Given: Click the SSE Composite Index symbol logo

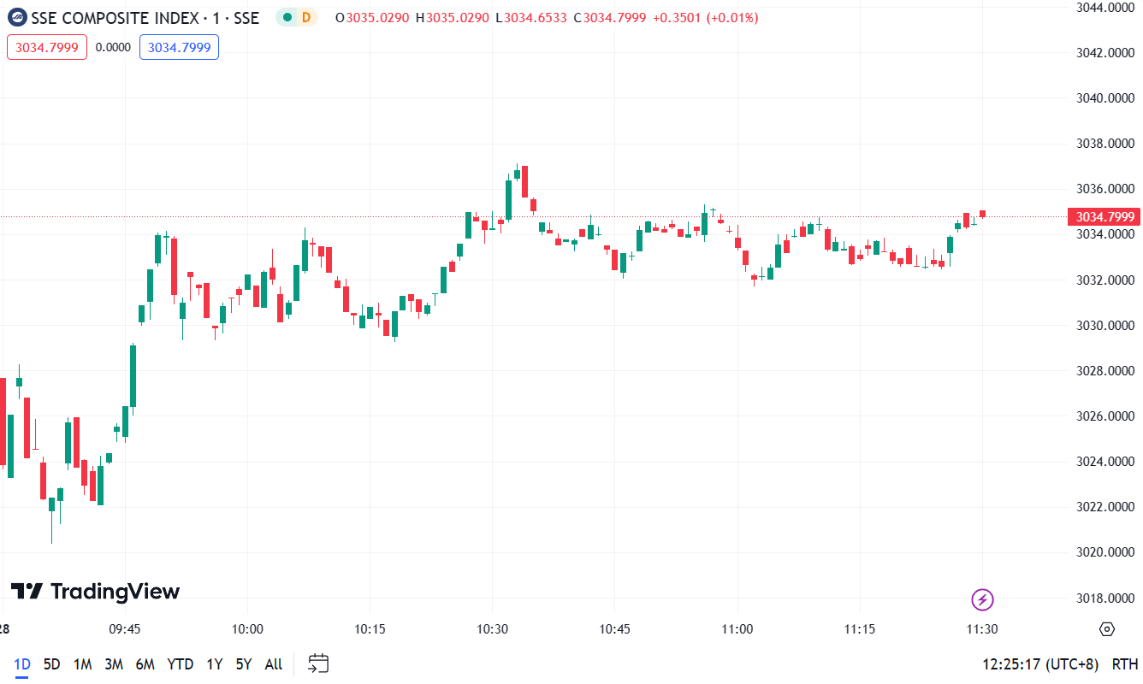Looking at the screenshot, I should point(16,17).
